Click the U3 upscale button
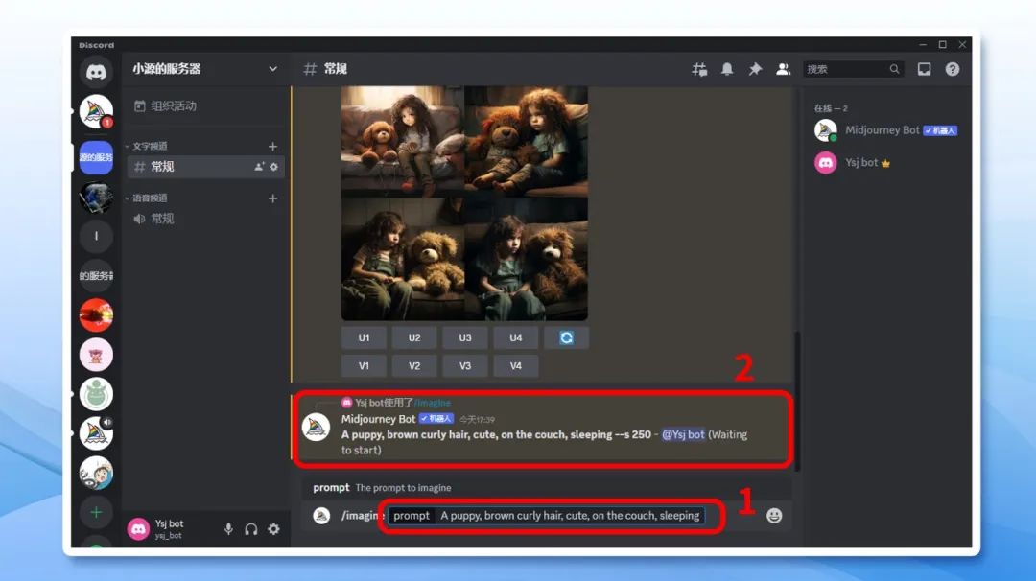This screenshot has height=581, width=1036. point(465,338)
